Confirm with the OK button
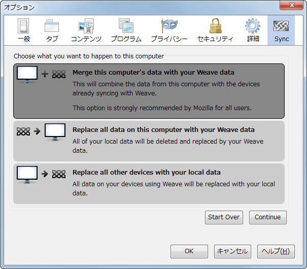The width and height of the screenshot is (307, 269). (189, 251)
